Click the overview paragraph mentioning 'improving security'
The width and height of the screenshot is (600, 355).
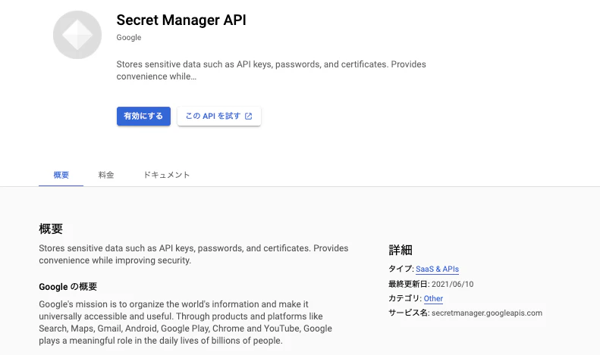pyautogui.click(x=193, y=254)
